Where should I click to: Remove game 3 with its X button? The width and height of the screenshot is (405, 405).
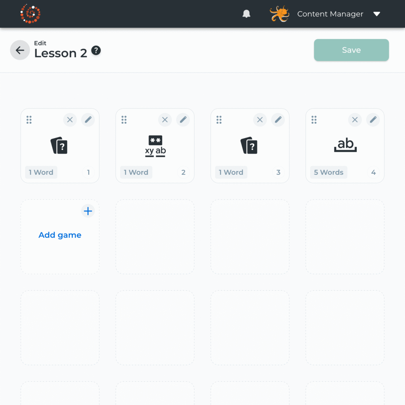pyautogui.click(x=260, y=119)
